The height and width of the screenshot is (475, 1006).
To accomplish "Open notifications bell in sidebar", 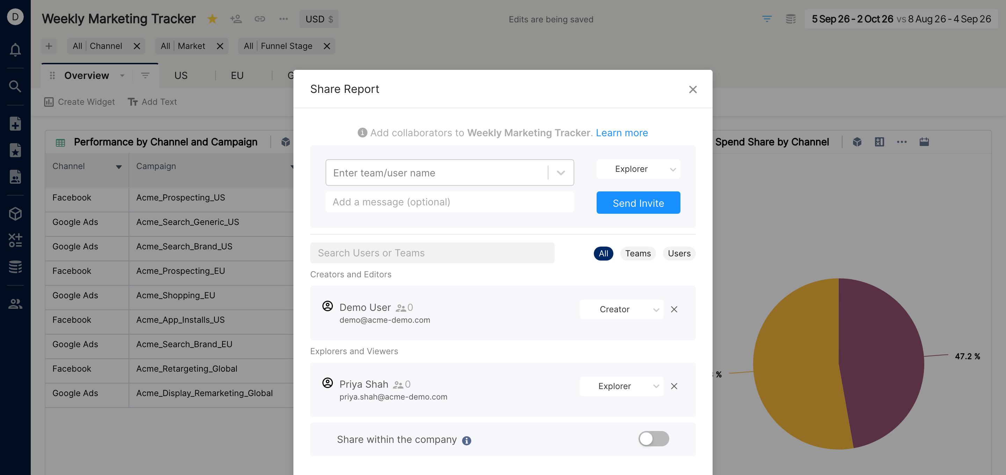I will pyautogui.click(x=15, y=50).
